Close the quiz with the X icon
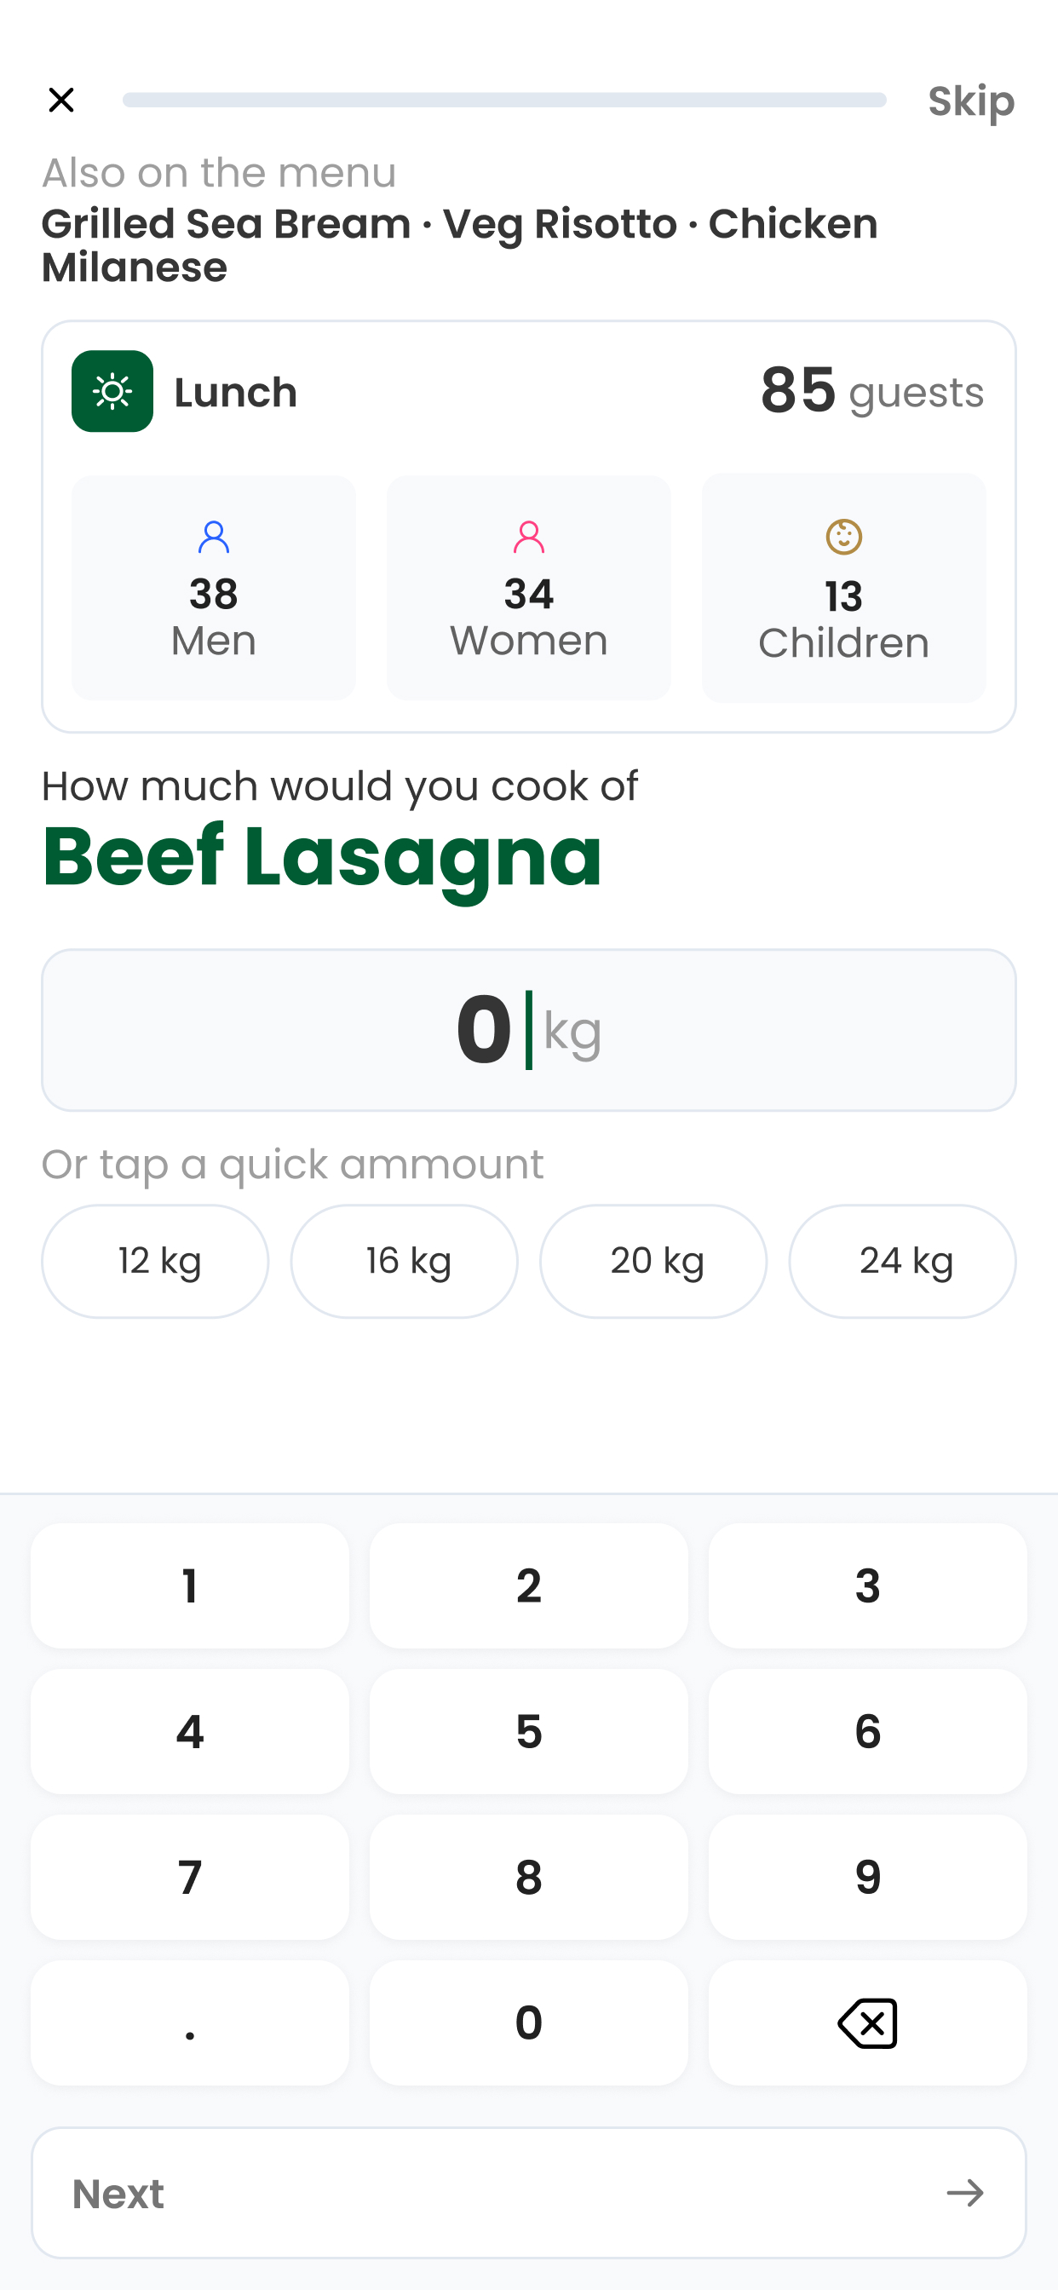The height and width of the screenshot is (2290, 1058). tap(61, 100)
